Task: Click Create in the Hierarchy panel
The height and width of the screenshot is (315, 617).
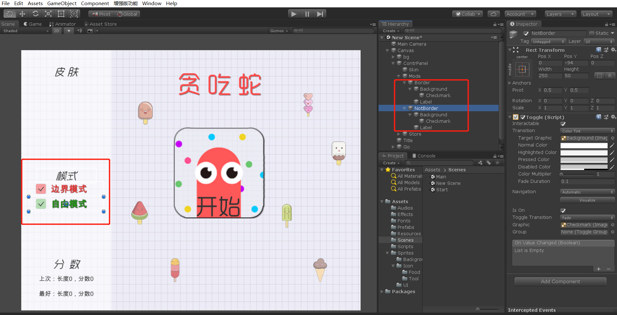Action: tap(391, 31)
